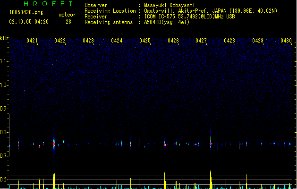The image size is (297, 189).
Task: Click the meteor label above the count
Action: (x=67, y=15)
